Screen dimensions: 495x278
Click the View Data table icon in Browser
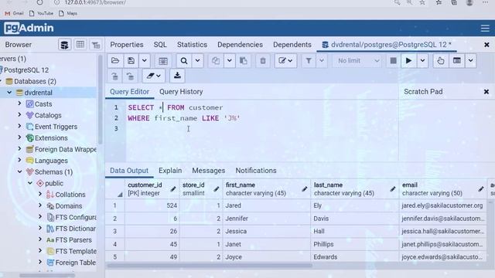pyautogui.click(x=80, y=45)
